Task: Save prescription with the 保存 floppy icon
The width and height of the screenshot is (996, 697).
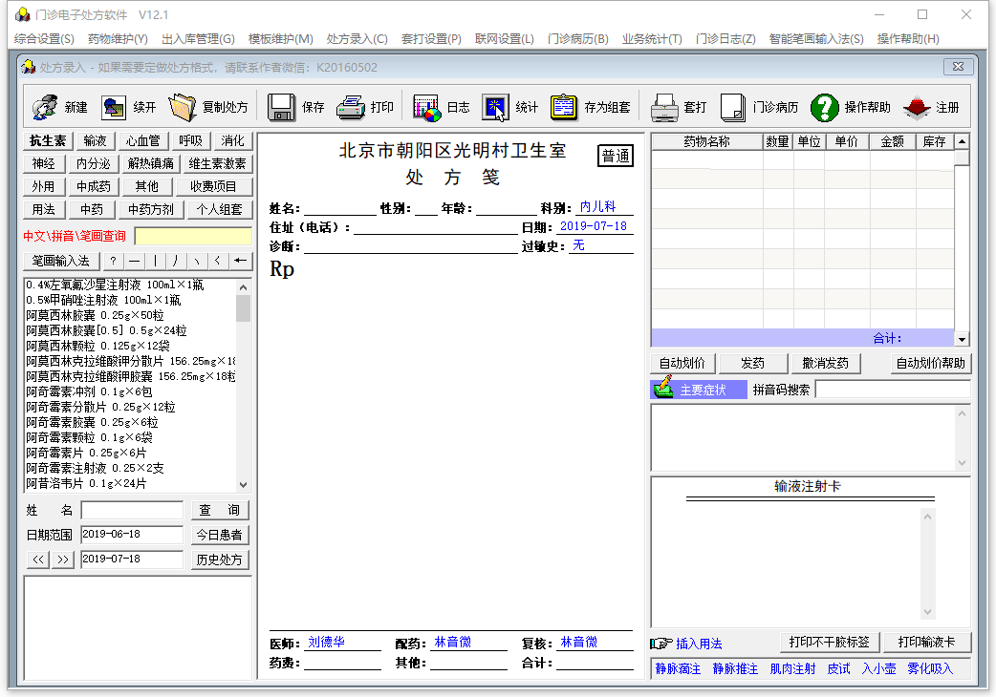Action: coord(281,107)
